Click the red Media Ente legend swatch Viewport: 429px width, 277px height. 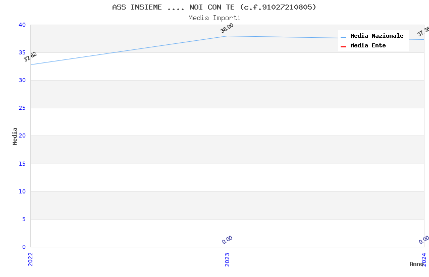click(x=343, y=46)
